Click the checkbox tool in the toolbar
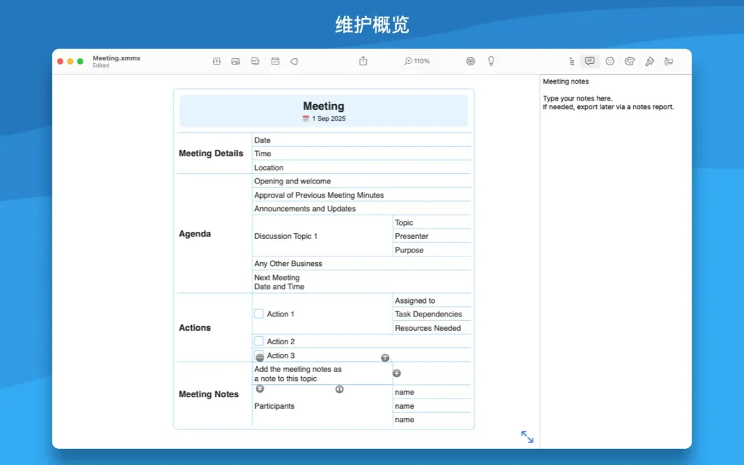Image resolution: width=744 pixels, height=465 pixels. (255, 61)
